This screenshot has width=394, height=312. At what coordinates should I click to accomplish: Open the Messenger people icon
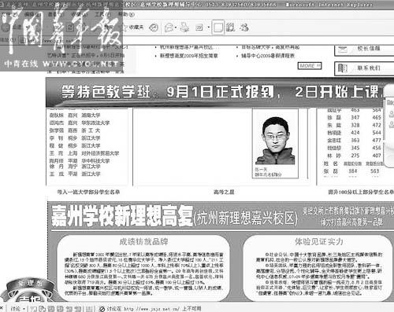[x=244, y=28]
